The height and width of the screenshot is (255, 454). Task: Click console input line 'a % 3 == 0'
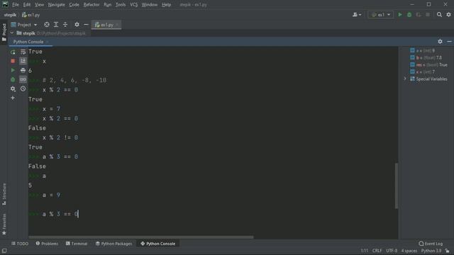60,214
